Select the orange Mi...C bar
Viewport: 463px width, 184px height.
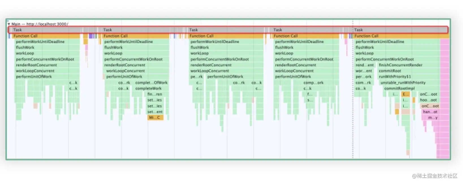coord(155,118)
